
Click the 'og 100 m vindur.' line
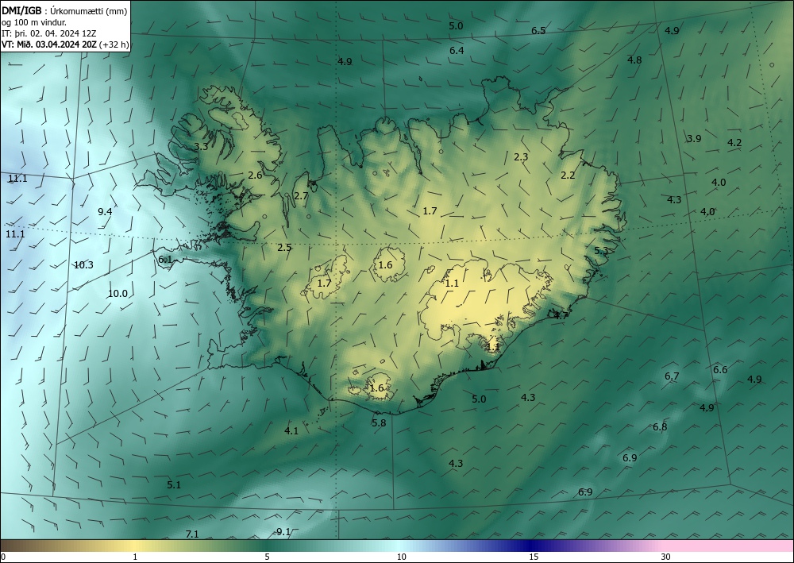[x=34, y=22]
